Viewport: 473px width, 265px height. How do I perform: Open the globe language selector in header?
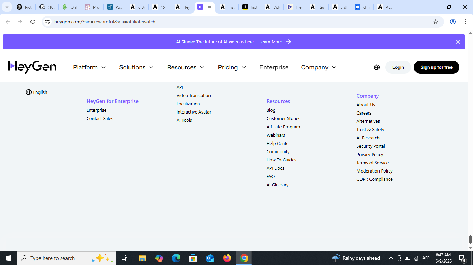377,67
